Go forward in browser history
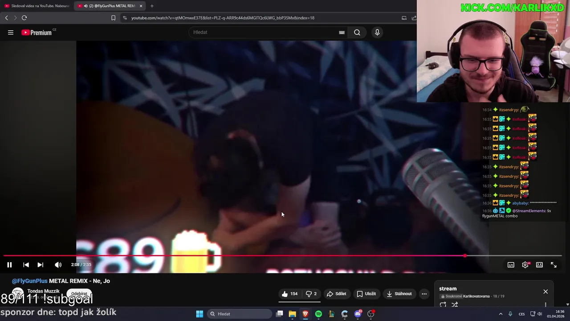570x321 pixels. pyautogui.click(x=15, y=18)
